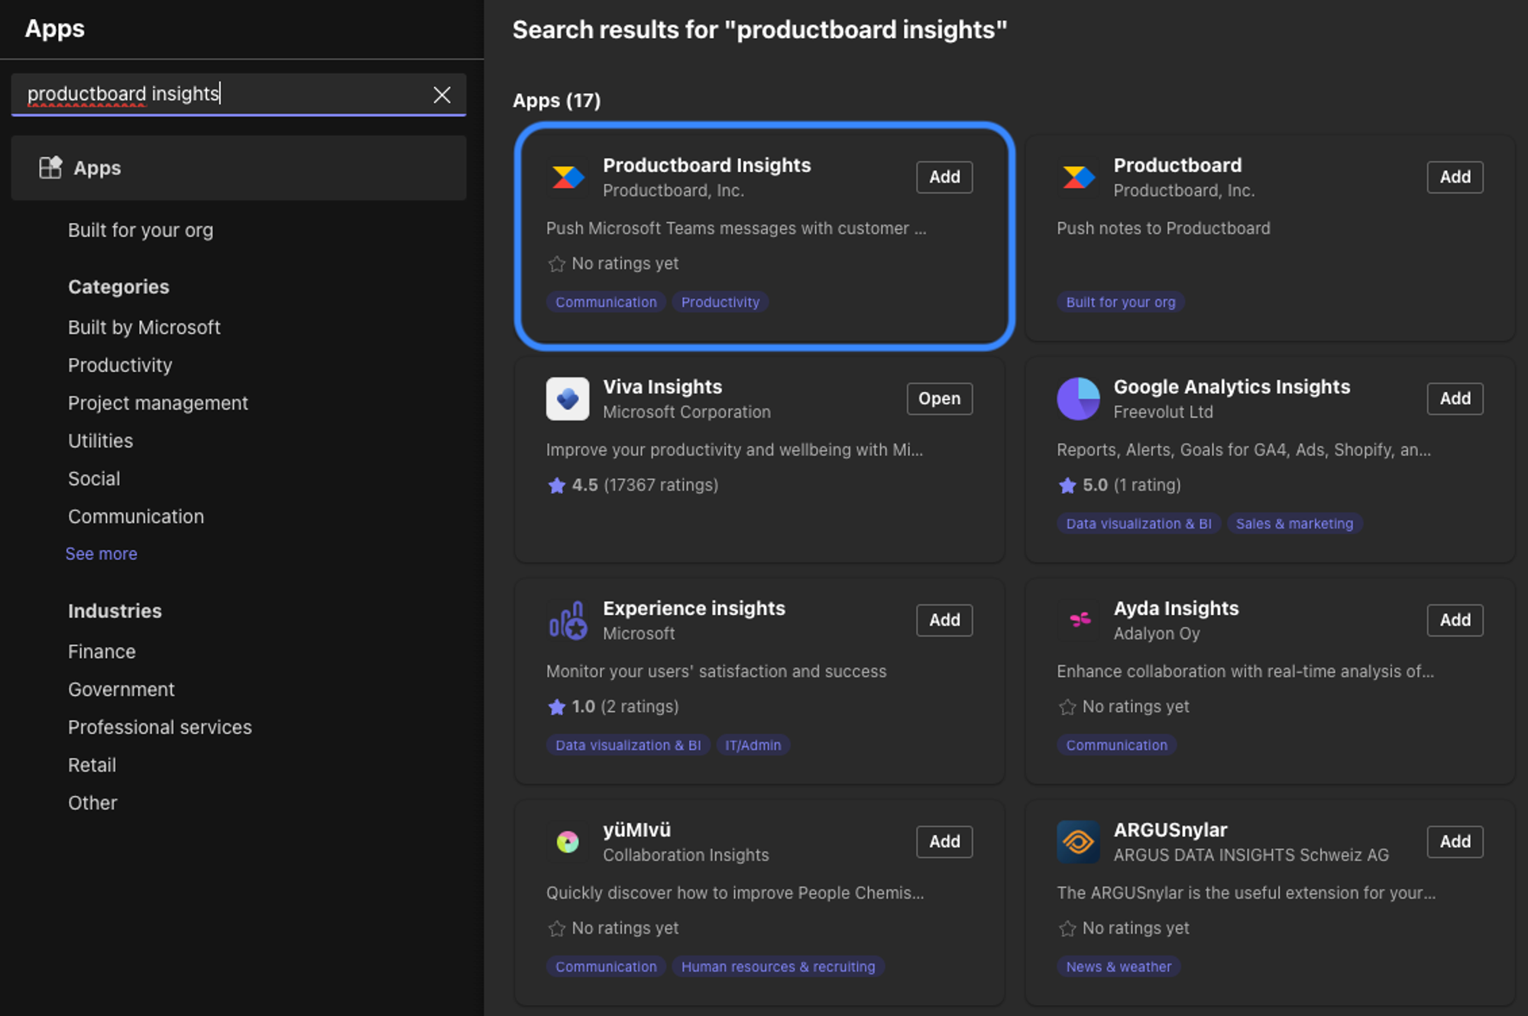Select the Professional services industry
The width and height of the screenshot is (1528, 1016).
(160, 727)
